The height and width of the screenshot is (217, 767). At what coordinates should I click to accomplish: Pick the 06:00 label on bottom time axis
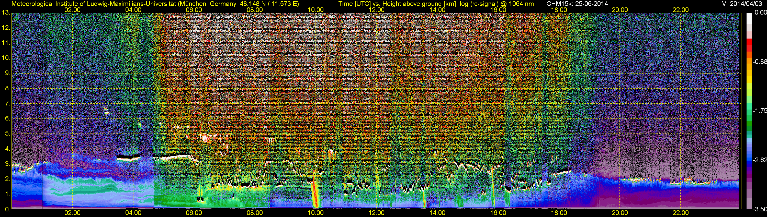tap(194, 213)
